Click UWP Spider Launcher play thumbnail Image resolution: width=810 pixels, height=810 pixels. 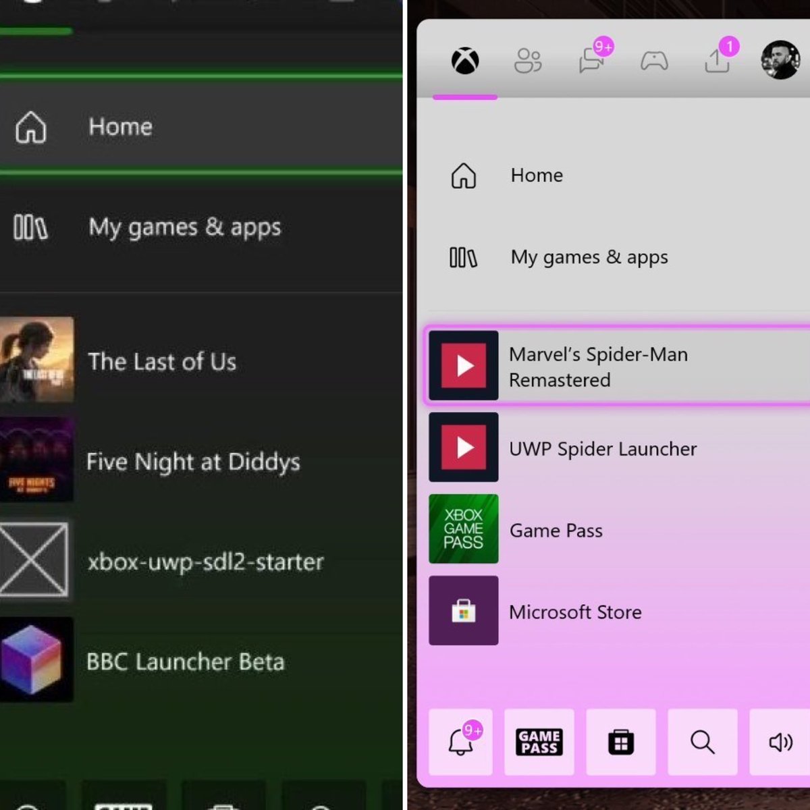[464, 448]
